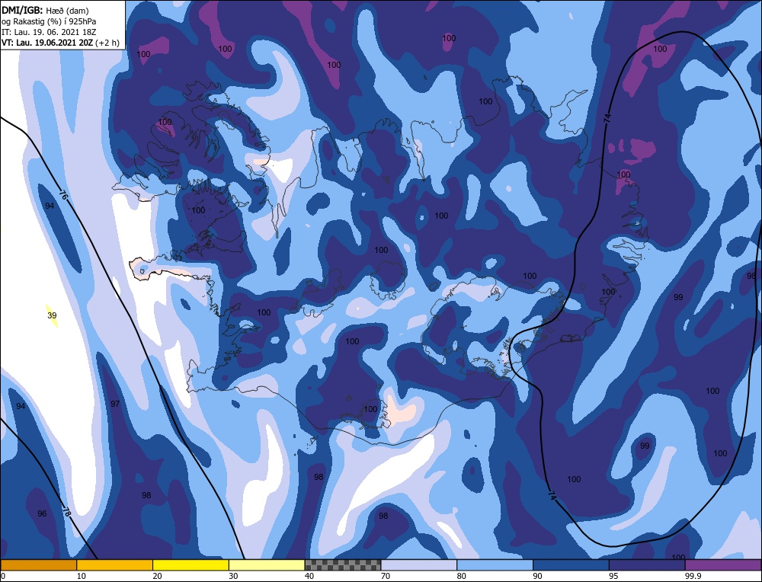
Task: Click the 'og Rakastig (%) í 925hPa' line
Action: click(x=49, y=21)
